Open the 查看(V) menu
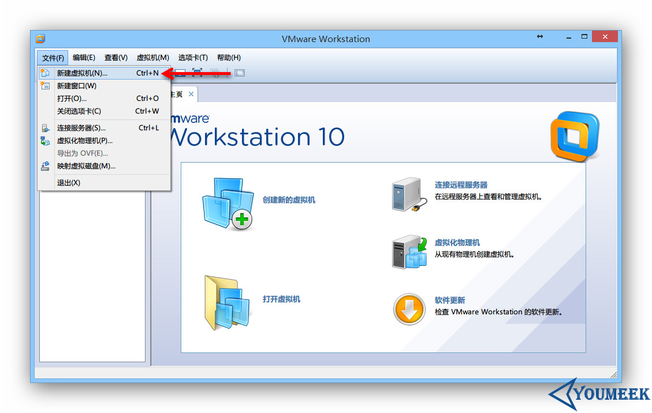 tap(116, 57)
